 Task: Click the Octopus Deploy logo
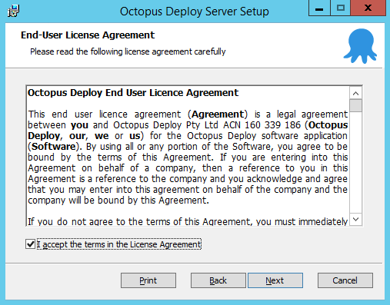click(x=360, y=46)
